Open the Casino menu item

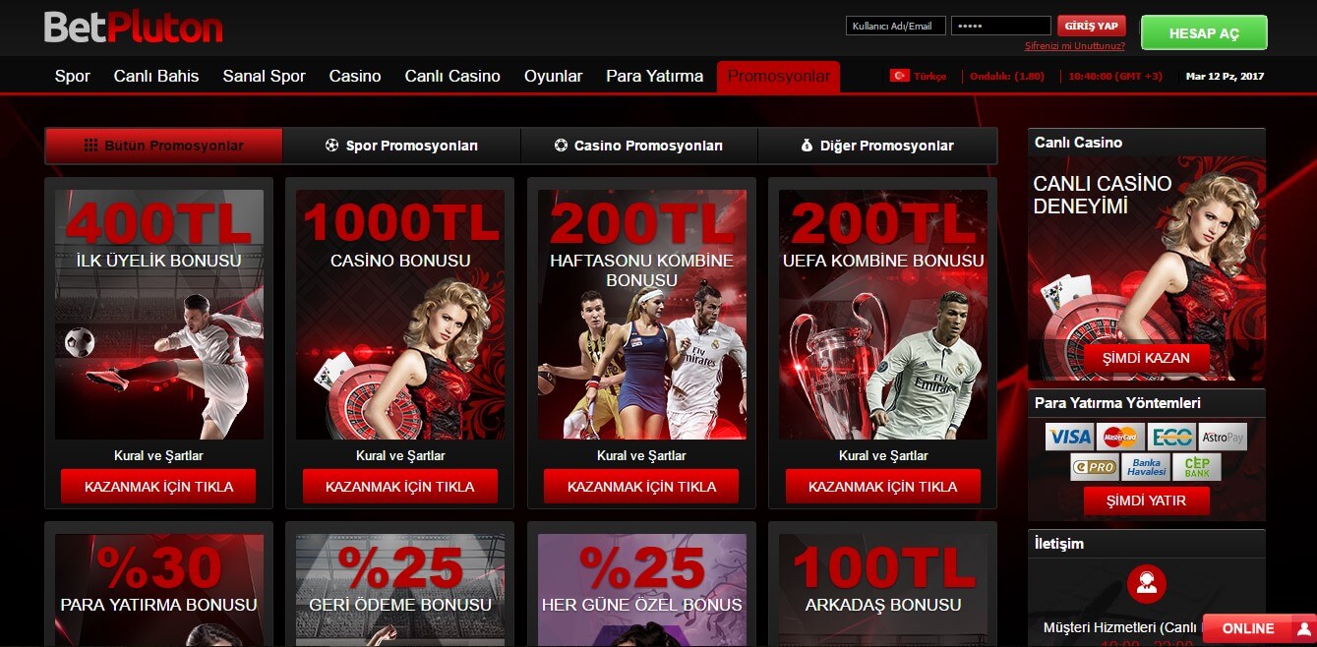[355, 76]
